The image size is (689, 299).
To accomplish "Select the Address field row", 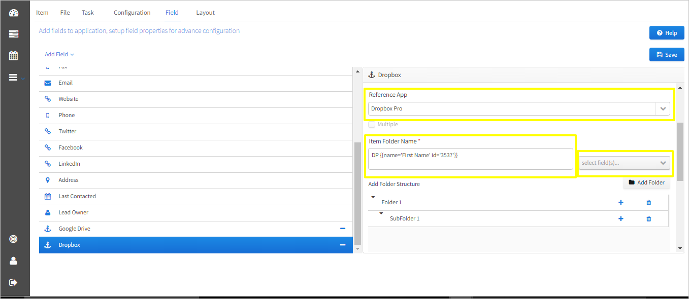I will click(196, 180).
